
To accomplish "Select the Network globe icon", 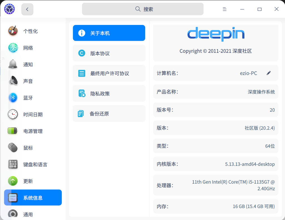I will (x=13, y=48).
